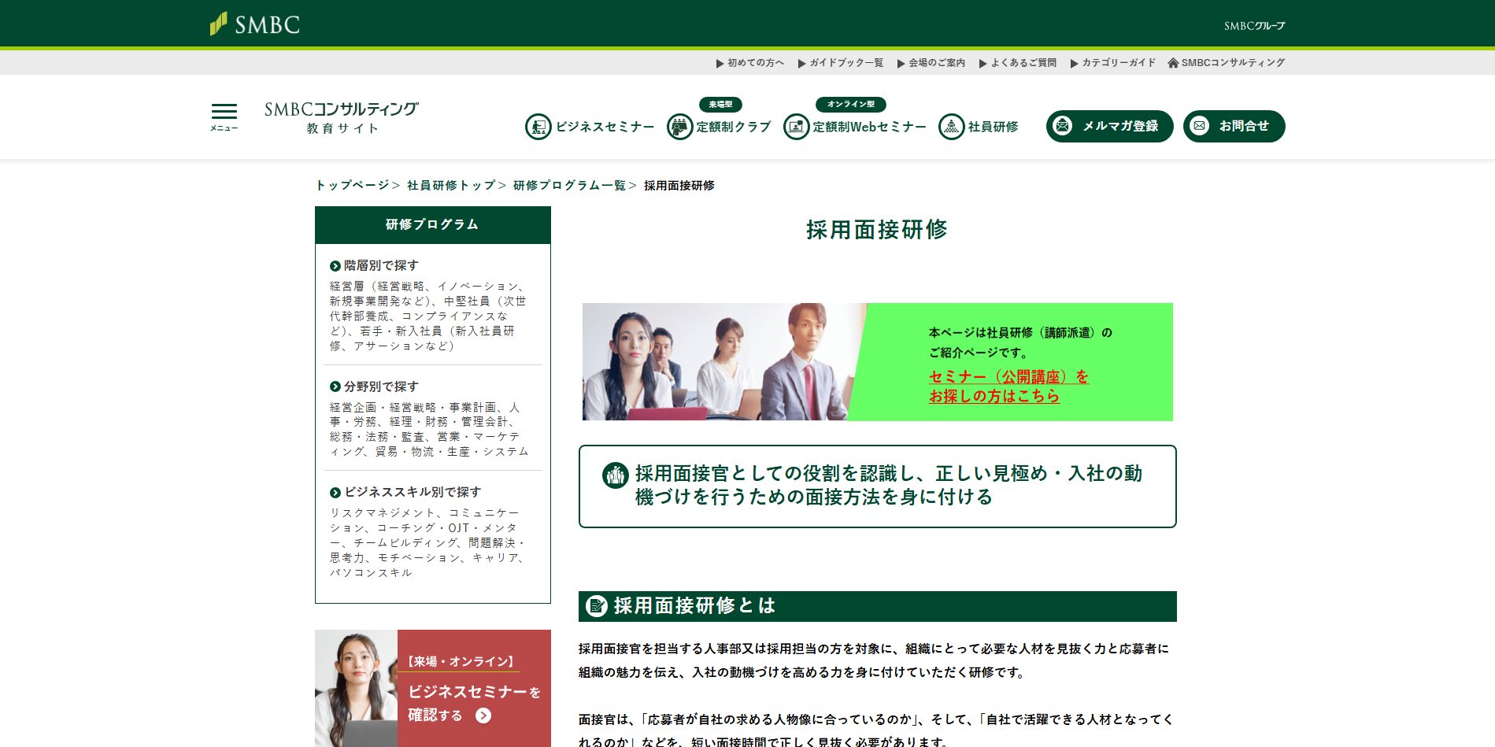Open ビジネススキル別で探す sidebar link
This screenshot has width=1495, height=747.
coord(413,492)
